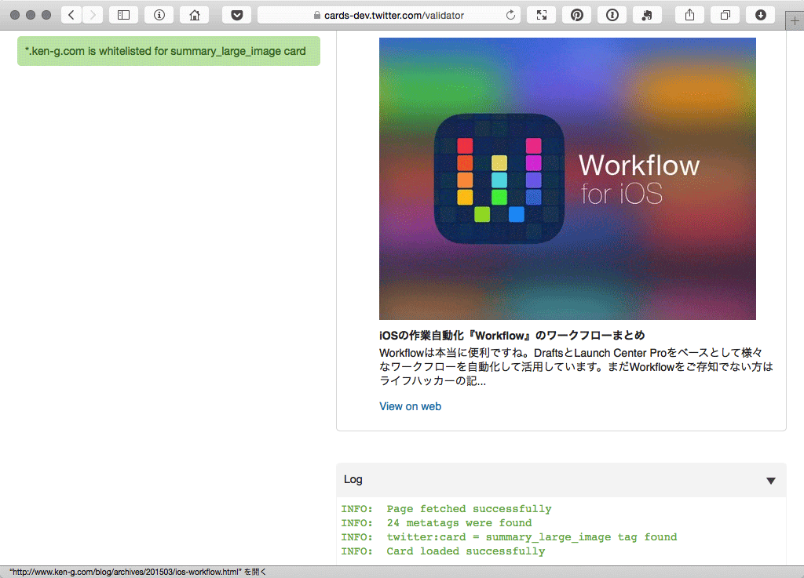
Task: Toggle the Safari sidebar
Action: click(x=123, y=15)
